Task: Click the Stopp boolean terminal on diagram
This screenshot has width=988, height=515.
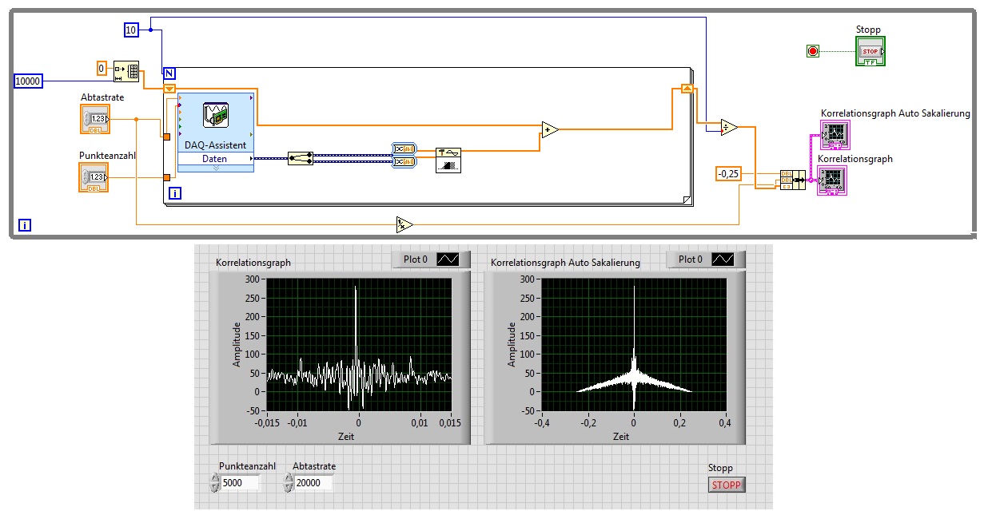Action: (870, 52)
